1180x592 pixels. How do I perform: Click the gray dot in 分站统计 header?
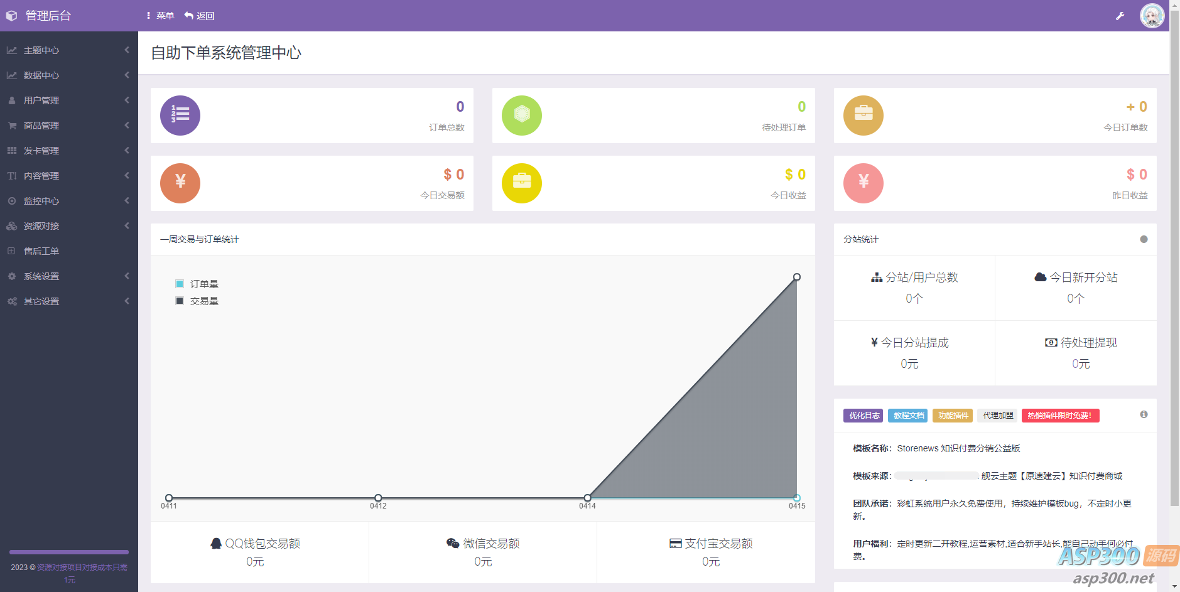pos(1144,239)
